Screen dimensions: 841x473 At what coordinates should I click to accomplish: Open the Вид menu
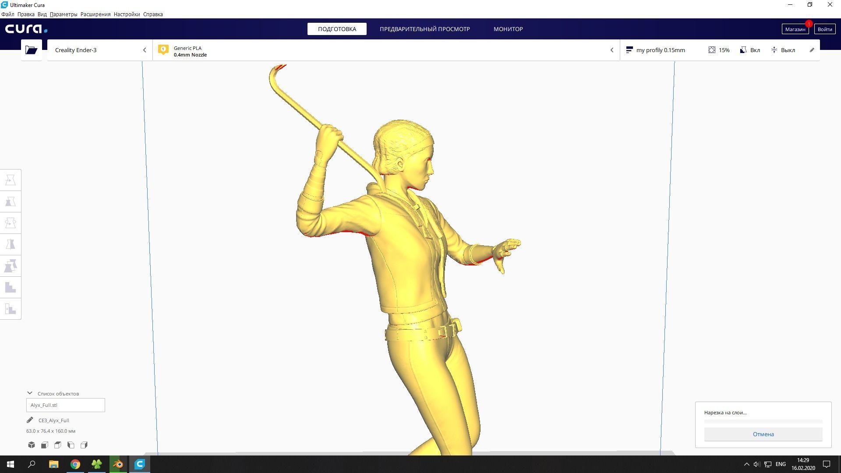pos(42,14)
